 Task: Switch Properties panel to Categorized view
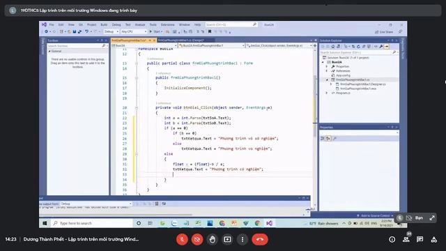pyautogui.click(x=322, y=138)
